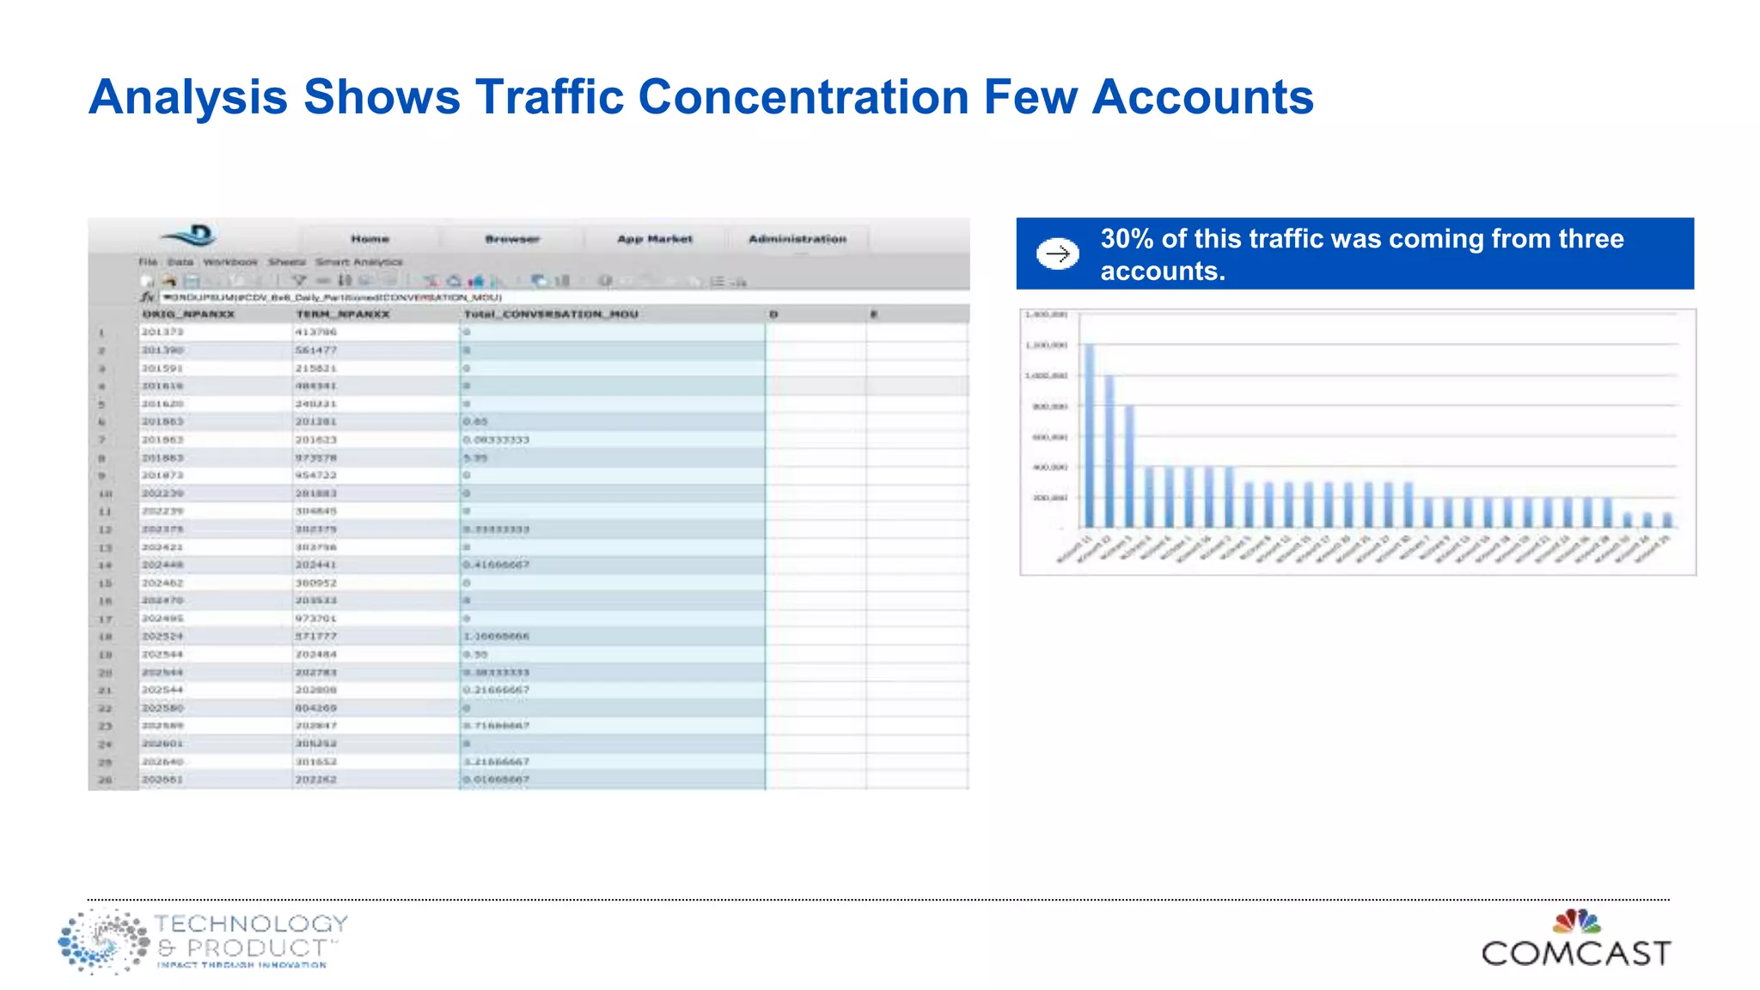Click cell containing 202484
The image size is (1760, 990).
tap(376, 655)
